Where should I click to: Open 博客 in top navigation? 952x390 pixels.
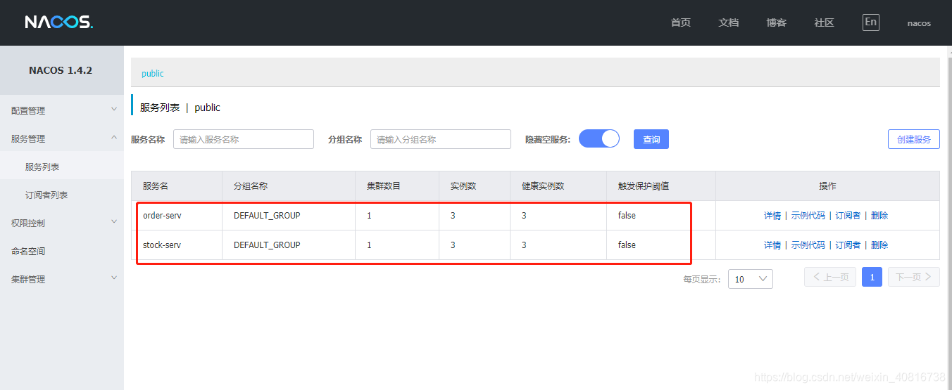click(x=777, y=22)
